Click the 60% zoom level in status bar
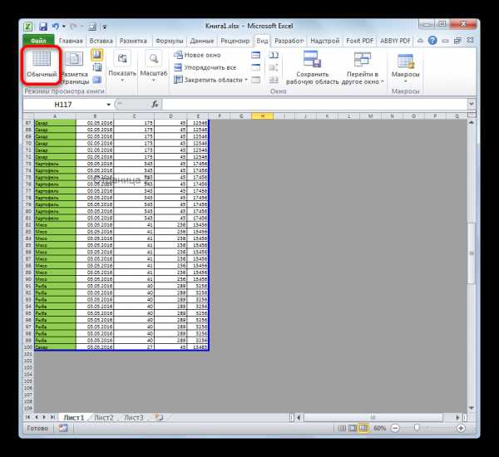The width and height of the screenshot is (499, 457). point(379,429)
